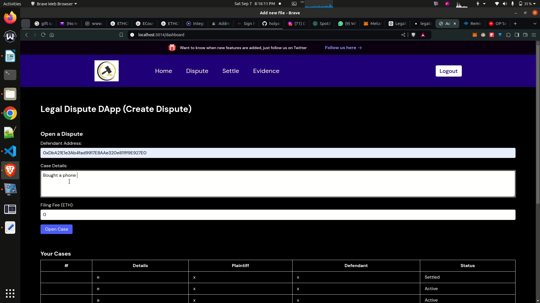Viewport: 540px width, 303px height.
Task: Follow the 'Follow us here' Twitter link
Action: (343, 48)
